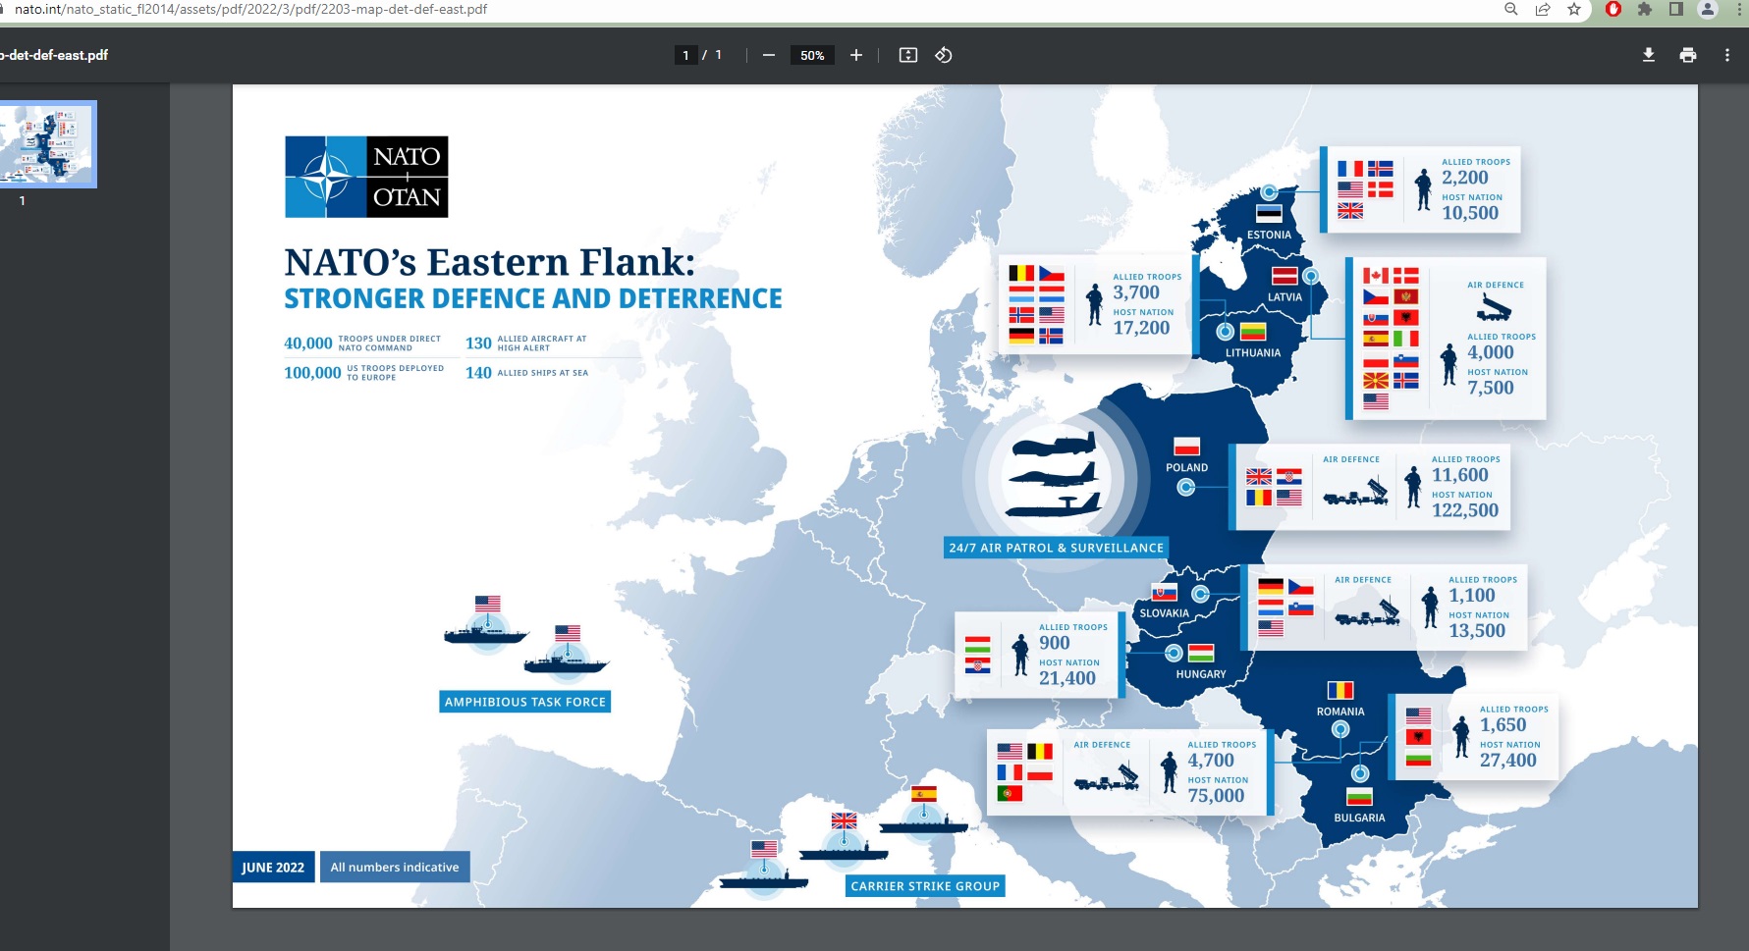Open PDF viewer more actions menu

coord(1727,55)
